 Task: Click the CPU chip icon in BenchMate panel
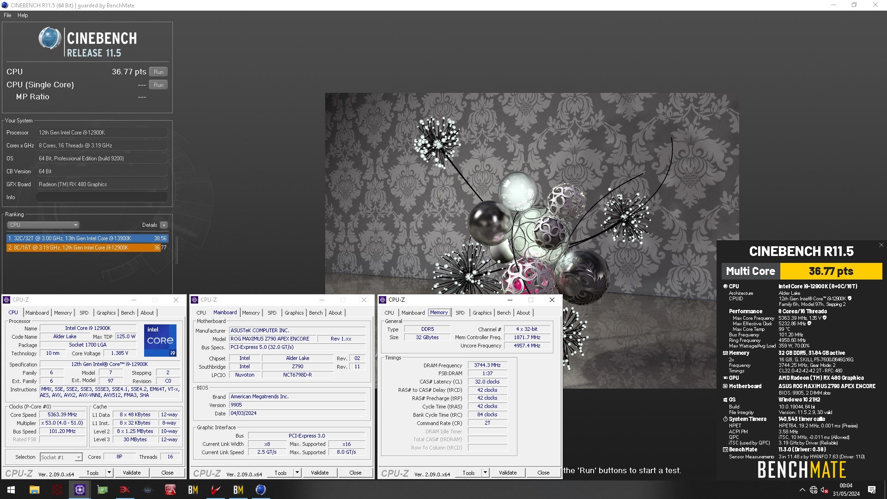[725, 286]
